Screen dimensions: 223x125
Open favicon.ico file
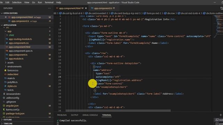[x=13, y=70]
